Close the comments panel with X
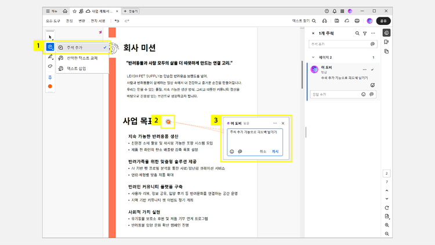This screenshot has height=245, width=435. coord(313,33)
